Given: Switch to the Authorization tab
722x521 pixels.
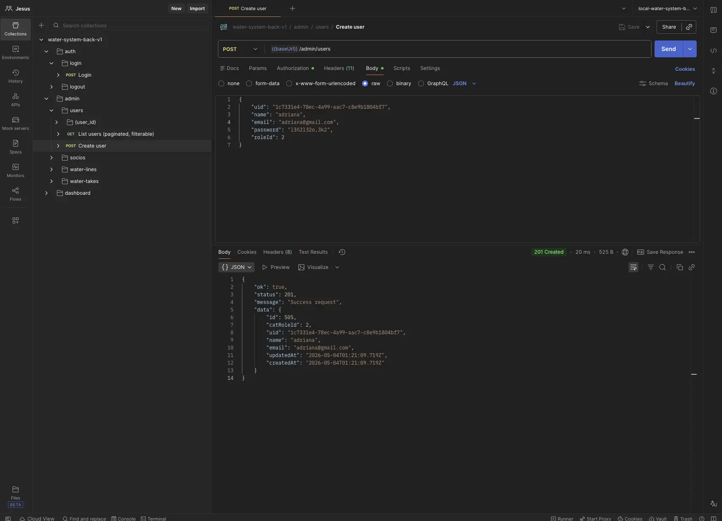Looking at the screenshot, I should pyautogui.click(x=295, y=68).
